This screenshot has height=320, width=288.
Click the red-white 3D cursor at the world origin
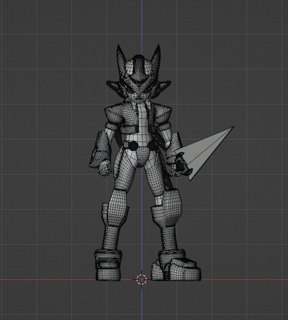tap(142, 279)
